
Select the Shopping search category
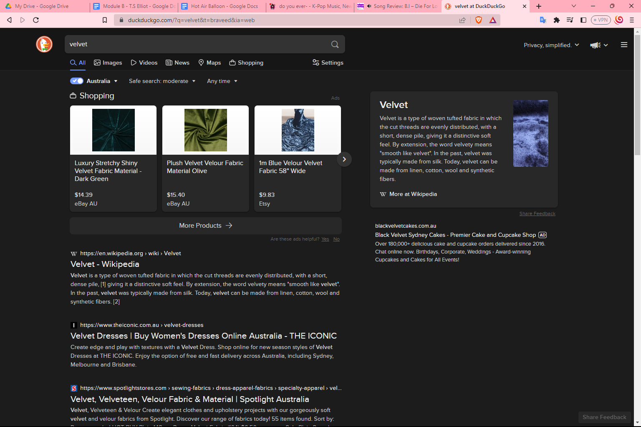[x=246, y=63]
